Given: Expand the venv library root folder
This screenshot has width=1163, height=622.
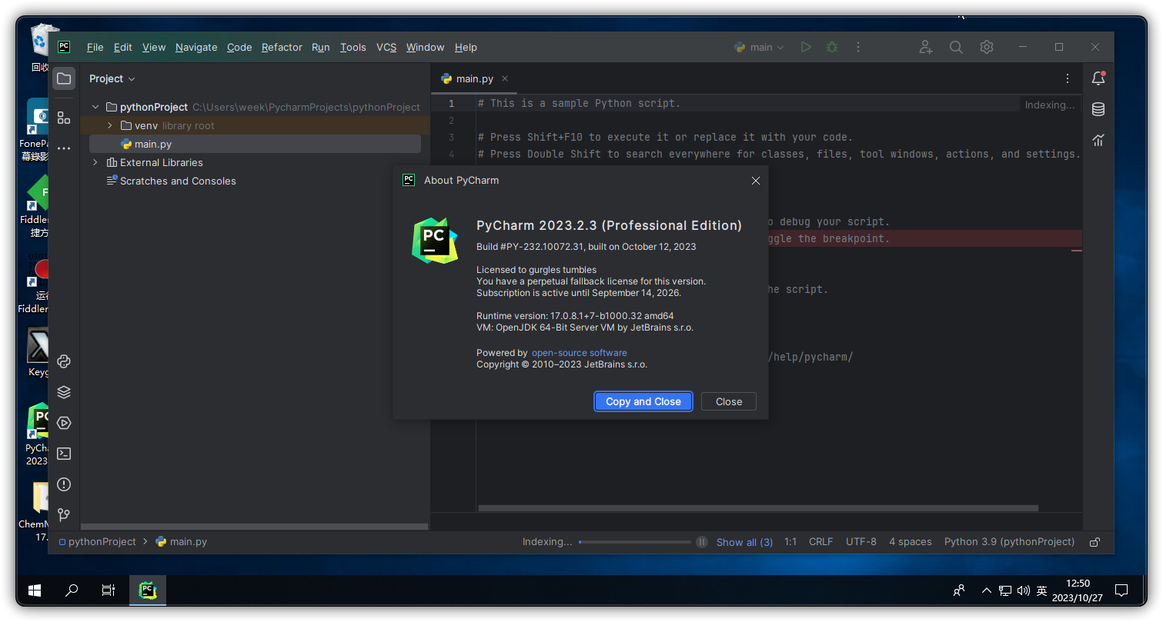Looking at the screenshot, I should coord(110,125).
